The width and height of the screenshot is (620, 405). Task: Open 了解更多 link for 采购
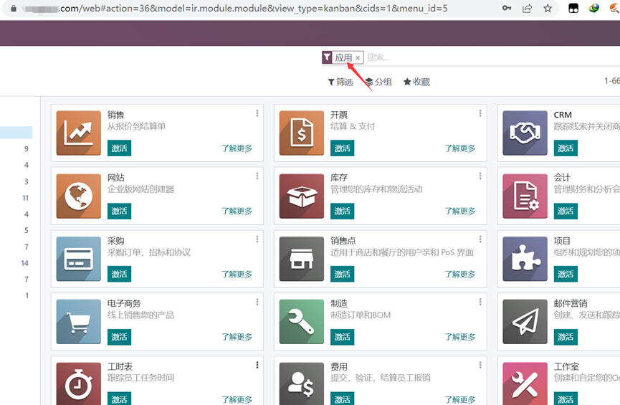coord(237,274)
